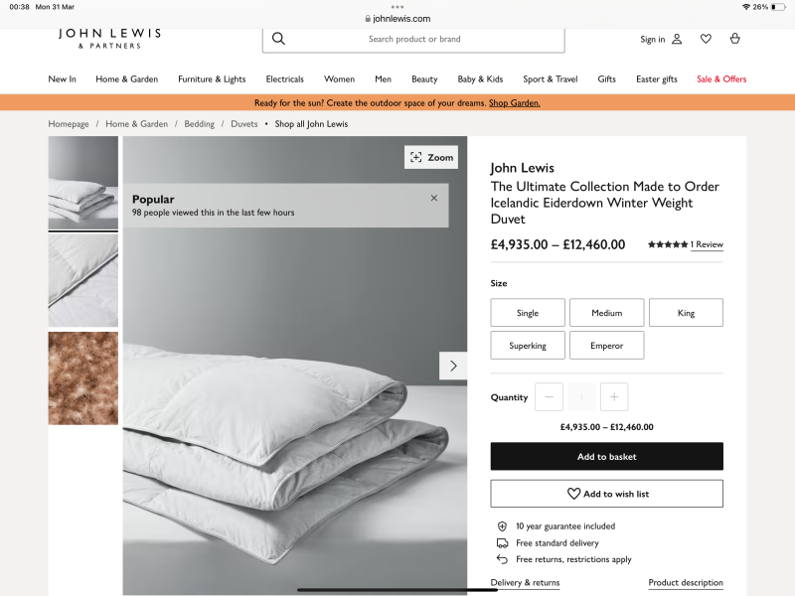This screenshot has width=795, height=596.
Task: Select the duvet close-up thumbnail
Action: (83, 280)
